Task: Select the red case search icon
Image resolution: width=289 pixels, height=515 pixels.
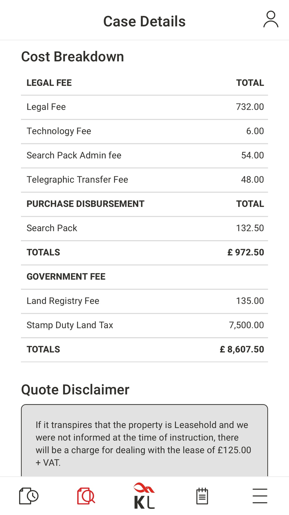Action: (x=86, y=496)
